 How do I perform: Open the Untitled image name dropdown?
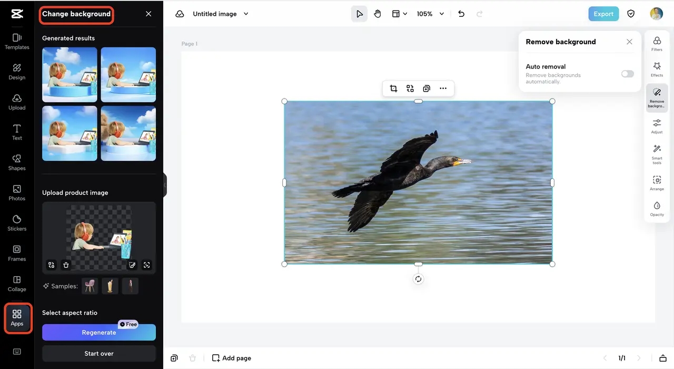click(x=246, y=14)
